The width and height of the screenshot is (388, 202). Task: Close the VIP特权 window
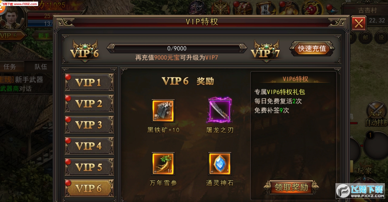pyautogui.click(x=359, y=24)
